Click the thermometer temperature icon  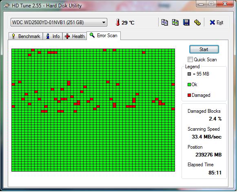(x=117, y=22)
